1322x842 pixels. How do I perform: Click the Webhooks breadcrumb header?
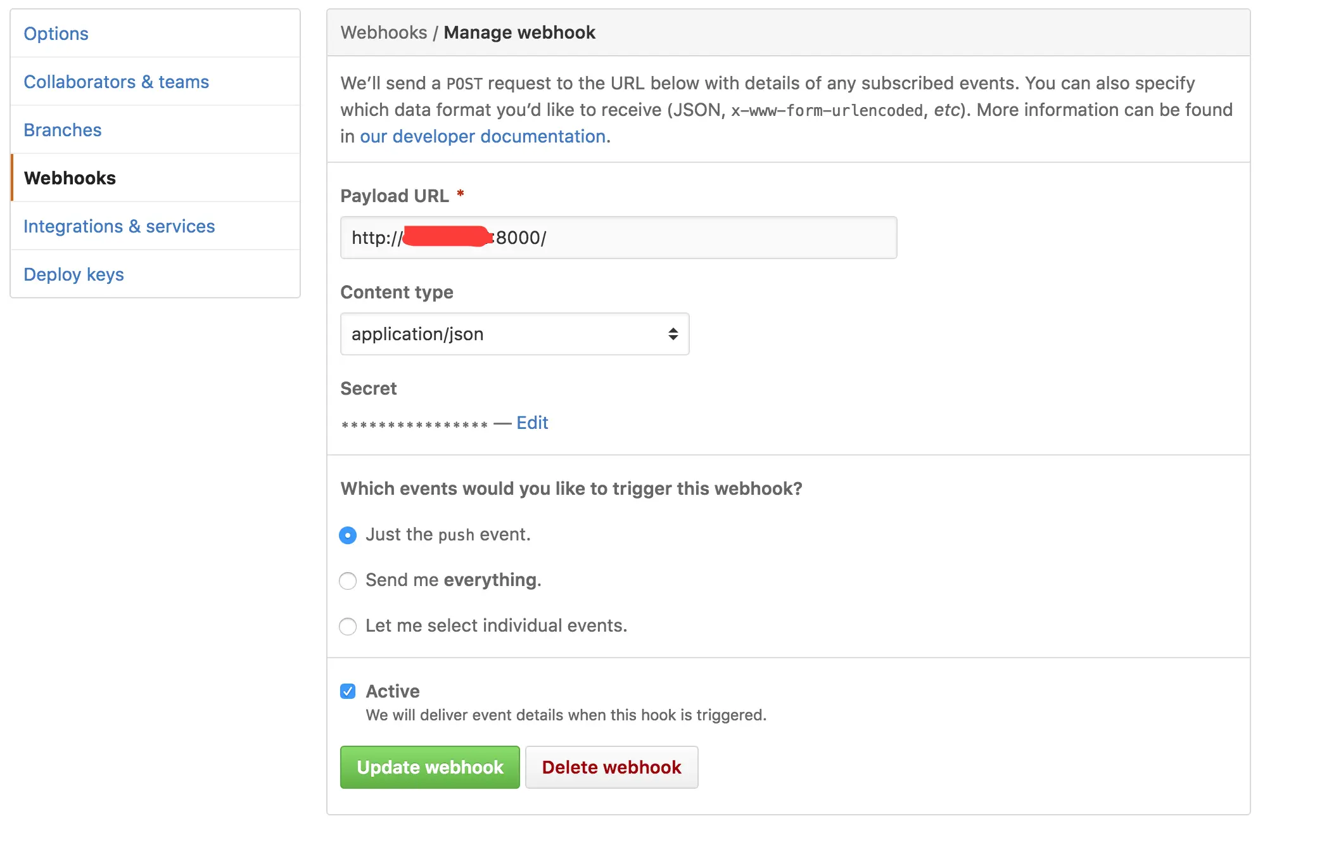[385, 32]
